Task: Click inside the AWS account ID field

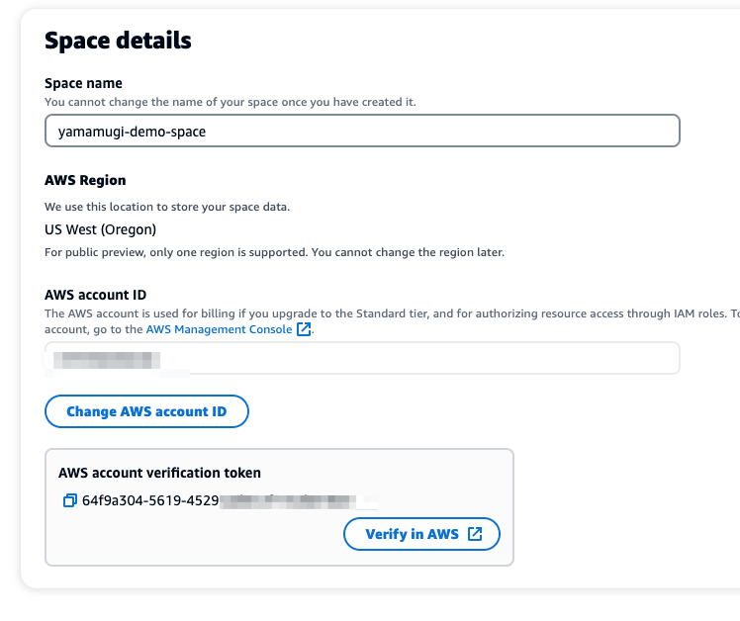Action: tap(362, 358)
